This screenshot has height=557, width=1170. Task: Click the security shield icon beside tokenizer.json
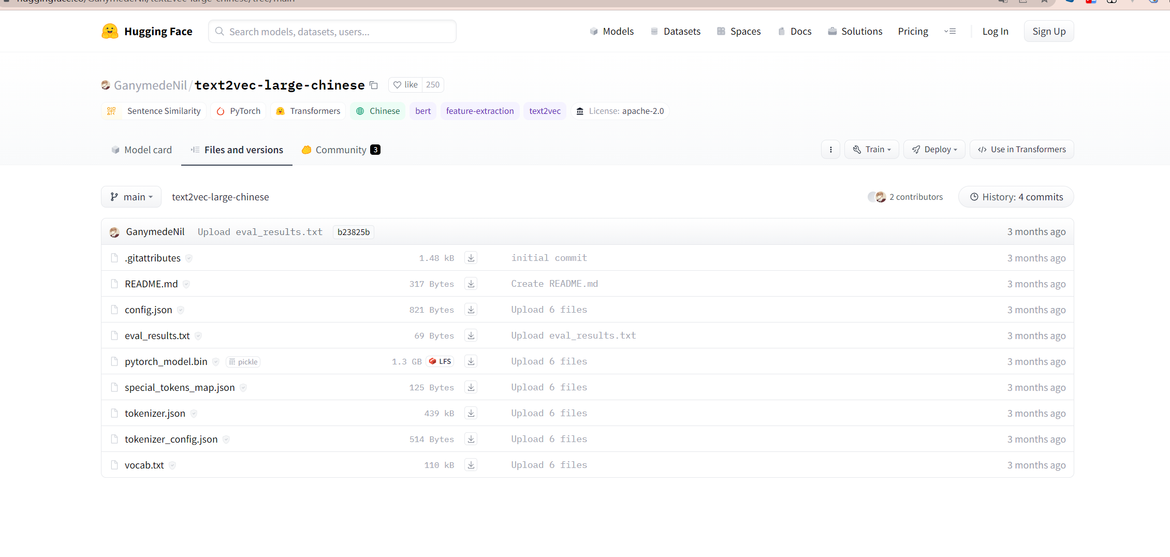point(194,414)
